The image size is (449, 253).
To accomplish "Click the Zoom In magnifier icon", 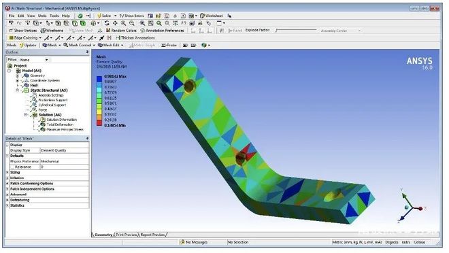I will pos(123,23).
